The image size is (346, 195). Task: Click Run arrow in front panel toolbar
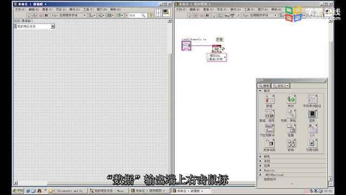[29, 15]
